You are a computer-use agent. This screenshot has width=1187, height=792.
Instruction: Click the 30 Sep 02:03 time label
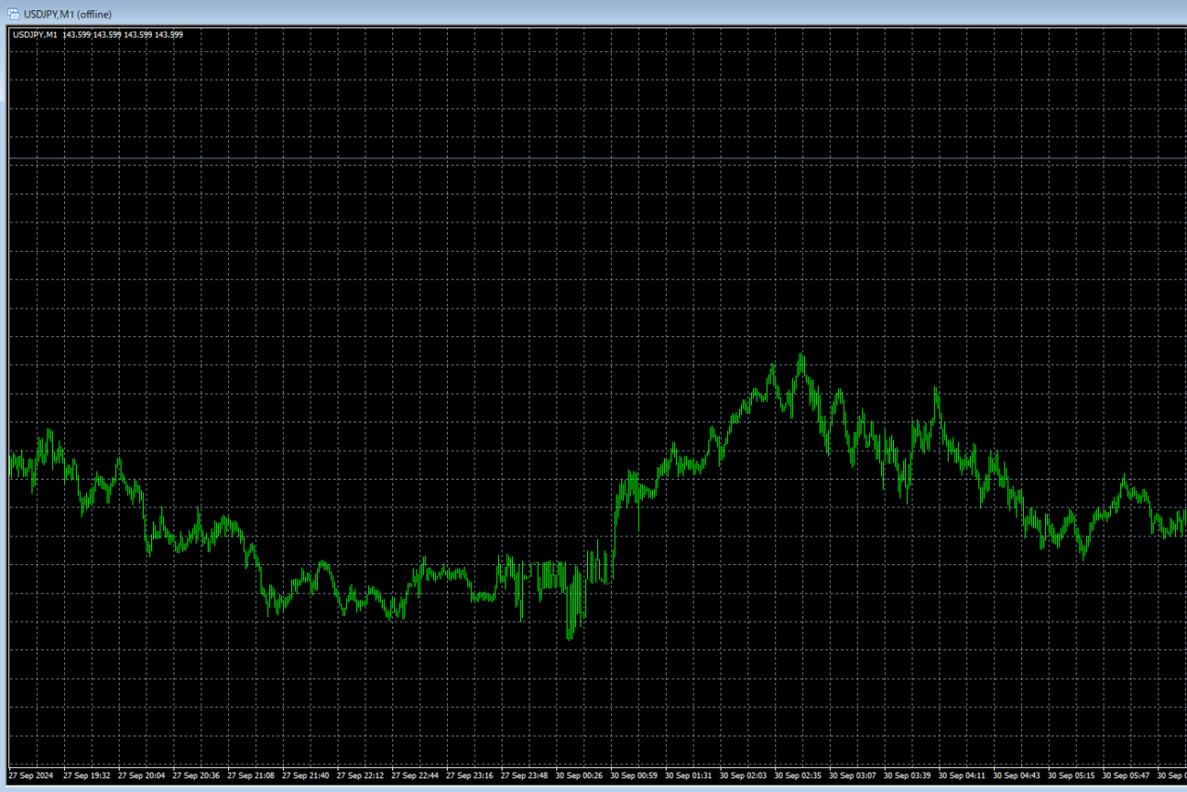744,775
